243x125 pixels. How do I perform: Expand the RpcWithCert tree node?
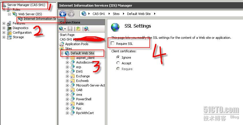(x=67, y=113)
